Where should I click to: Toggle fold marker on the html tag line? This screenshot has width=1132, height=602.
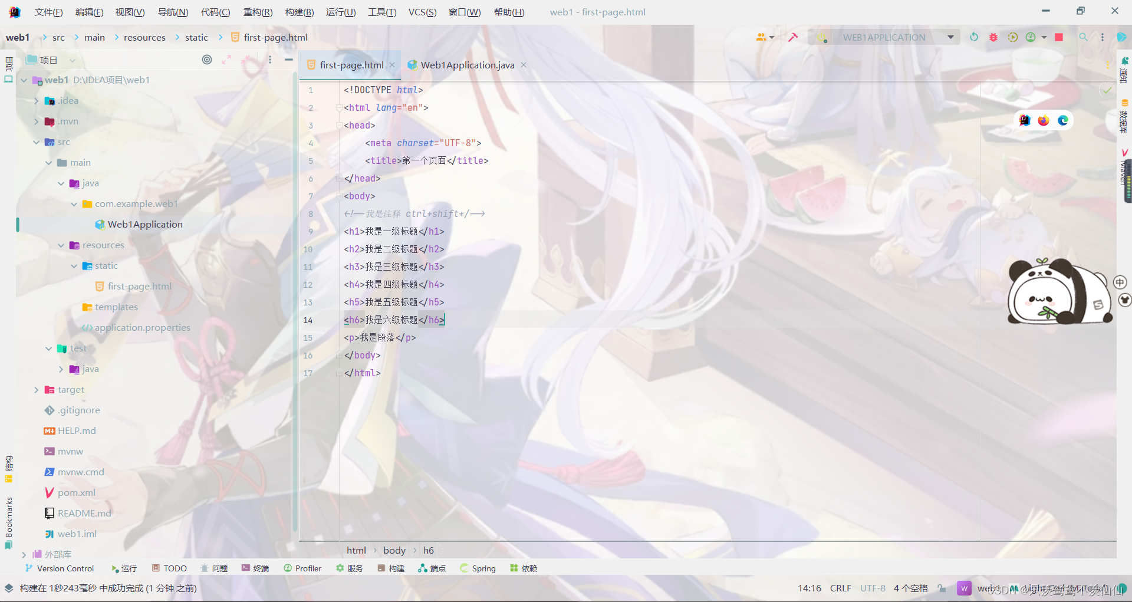(x=339, y=108)
